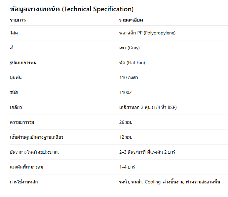Viewport: 228px width, 197px height.
Task: Select the เกลียว row label
Action: point(16,108)
